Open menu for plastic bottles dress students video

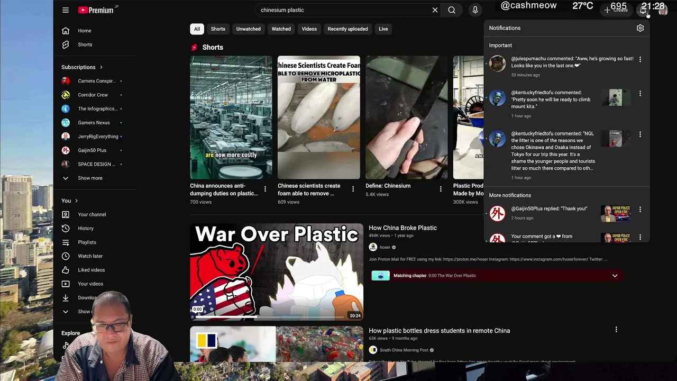[x=616, y=330]
